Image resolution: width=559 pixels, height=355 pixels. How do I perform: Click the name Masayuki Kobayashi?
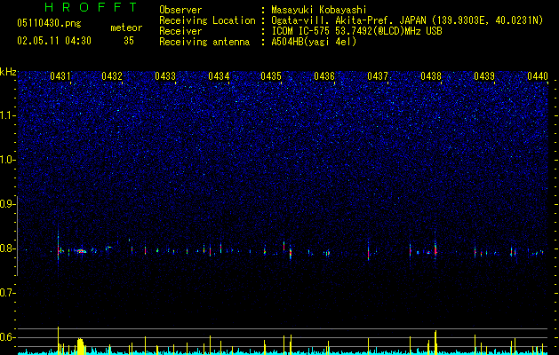[x=319, y=10]
